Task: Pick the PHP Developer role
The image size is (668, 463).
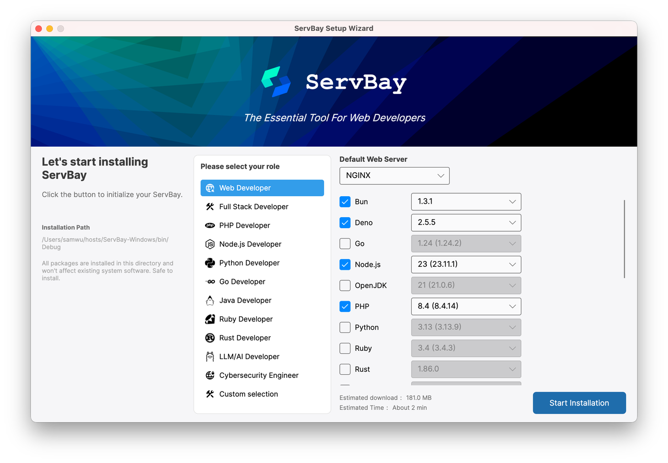Action: coord(262,225)
